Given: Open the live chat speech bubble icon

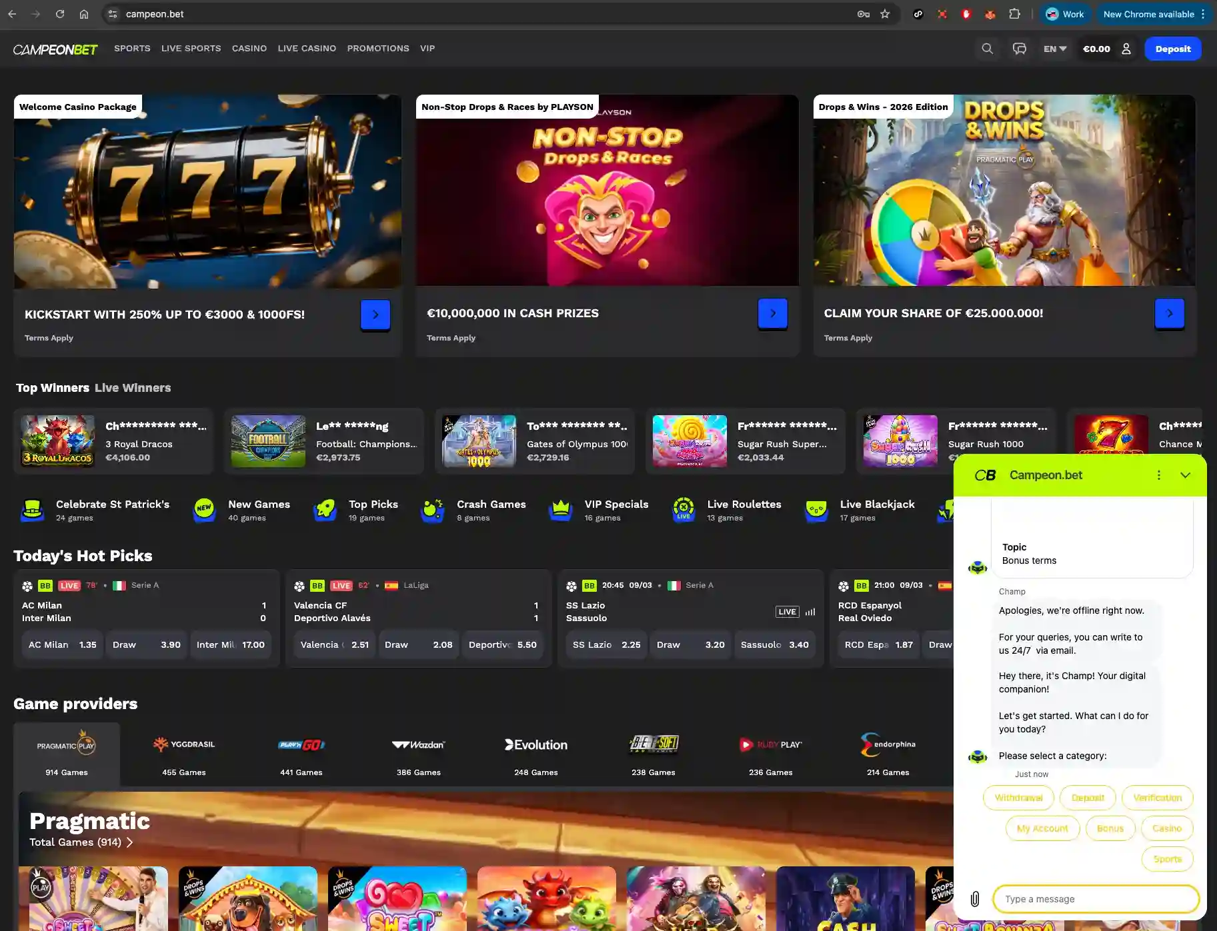Looking at the screenshot, I should (x=1020, y=49).
